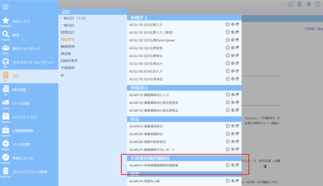323x186 pixels.
Task: Open マスタ管理 Master module in sidebar
Action: click(29, 145)
